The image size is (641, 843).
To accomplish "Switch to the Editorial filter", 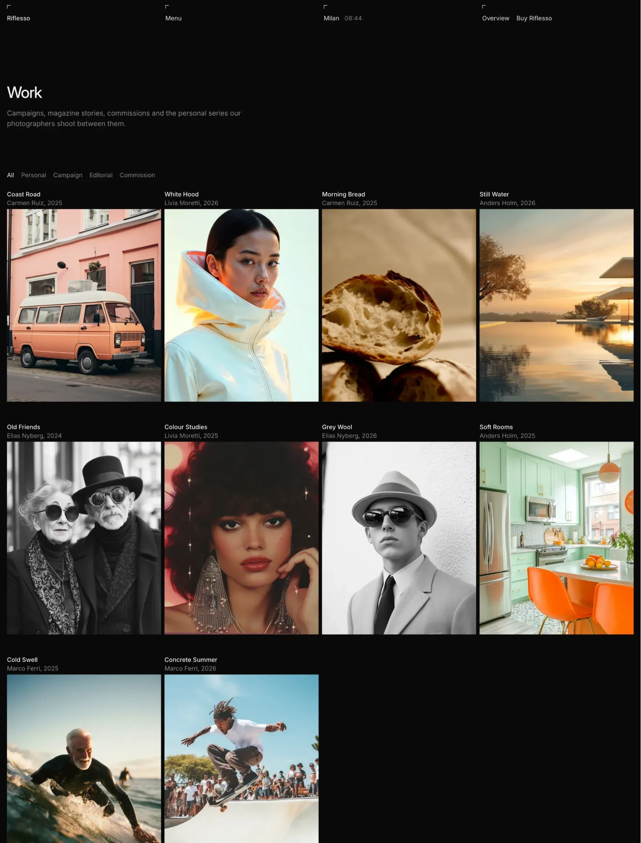I will (x=101, y=175).
